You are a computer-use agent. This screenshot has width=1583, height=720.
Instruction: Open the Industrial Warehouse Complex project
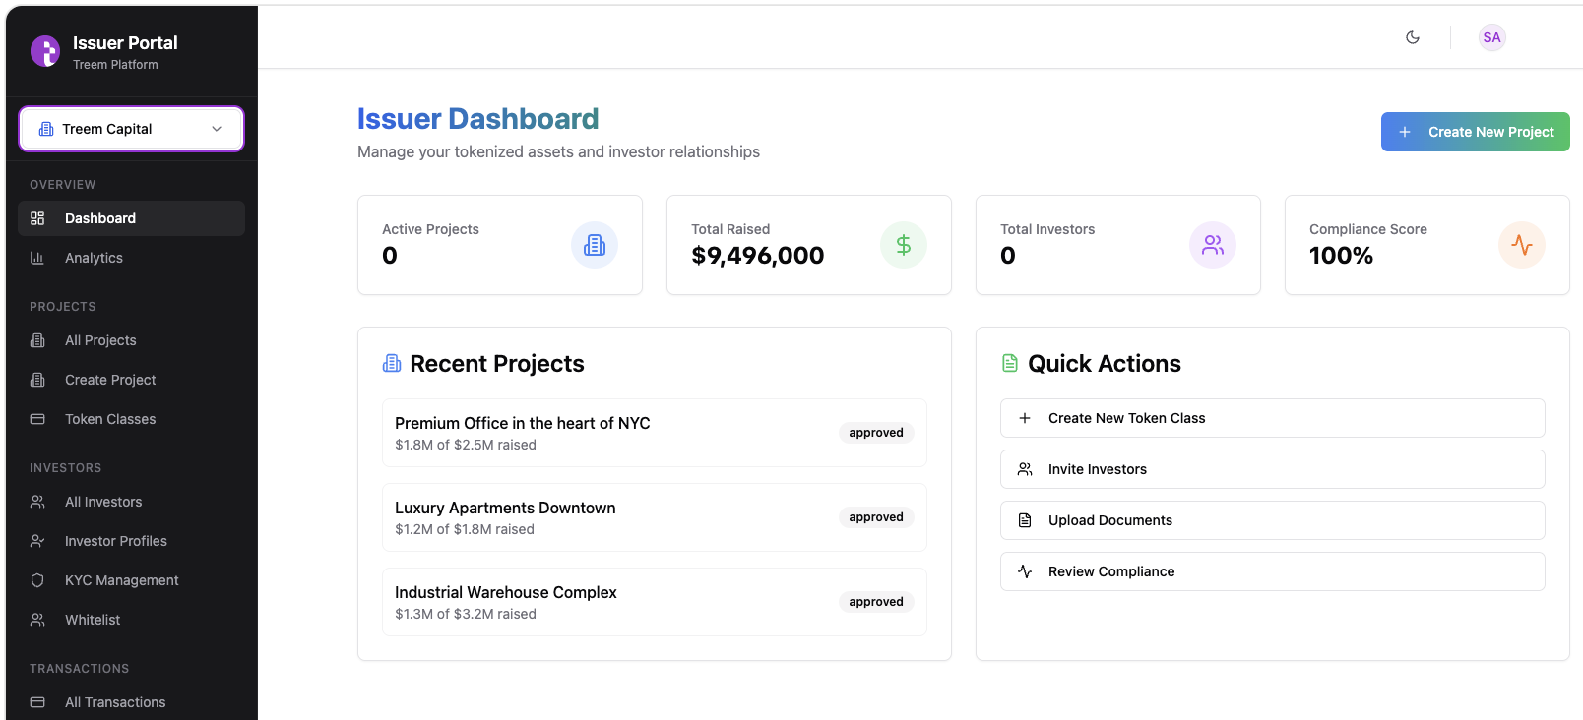(655, 602)
